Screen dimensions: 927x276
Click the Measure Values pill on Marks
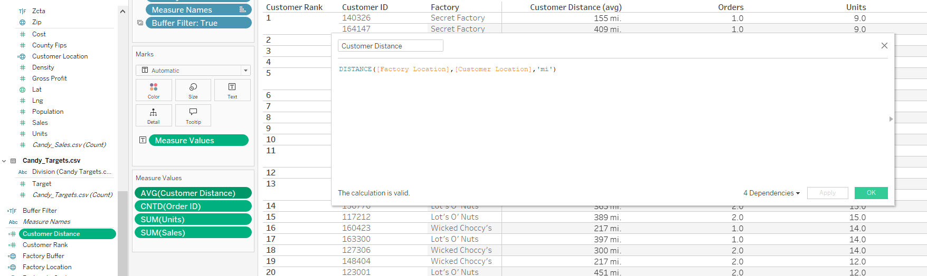tap(198, 140)
